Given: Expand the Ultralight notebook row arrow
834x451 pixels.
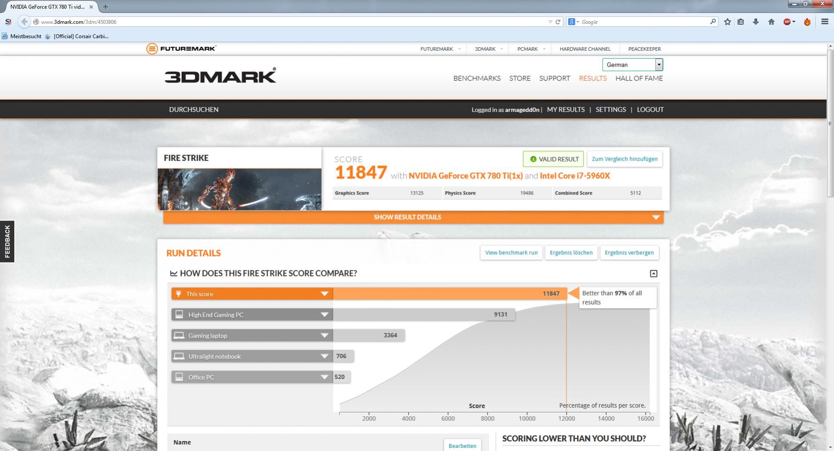Looking at the screenshot, I should [324, 356].
